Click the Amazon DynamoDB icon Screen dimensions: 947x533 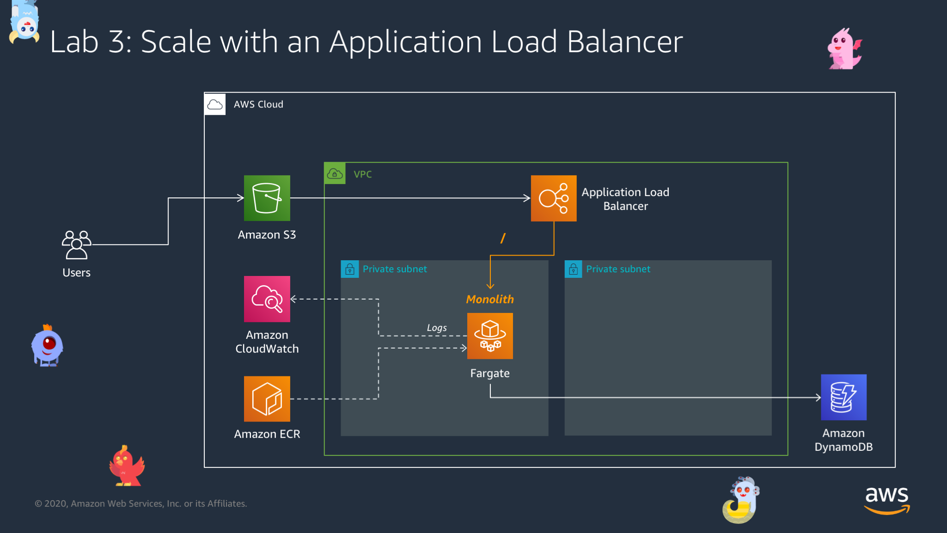pyautogui.click(x=843, y=397)
